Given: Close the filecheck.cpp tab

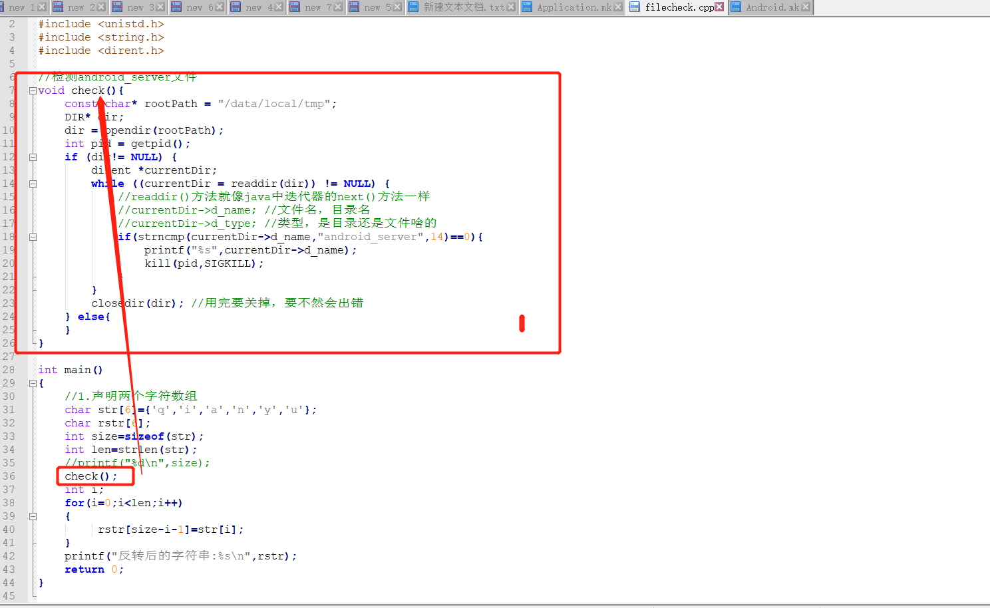Looking at the screenshot, I should [x=719, y=7].
